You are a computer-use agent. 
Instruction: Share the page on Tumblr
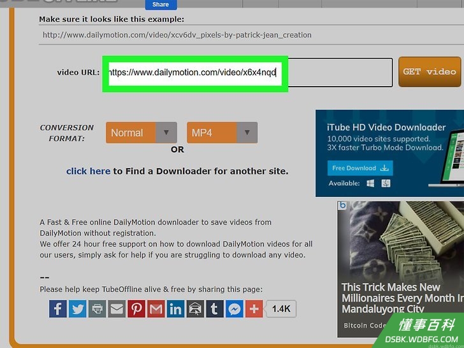coord(215,308)
